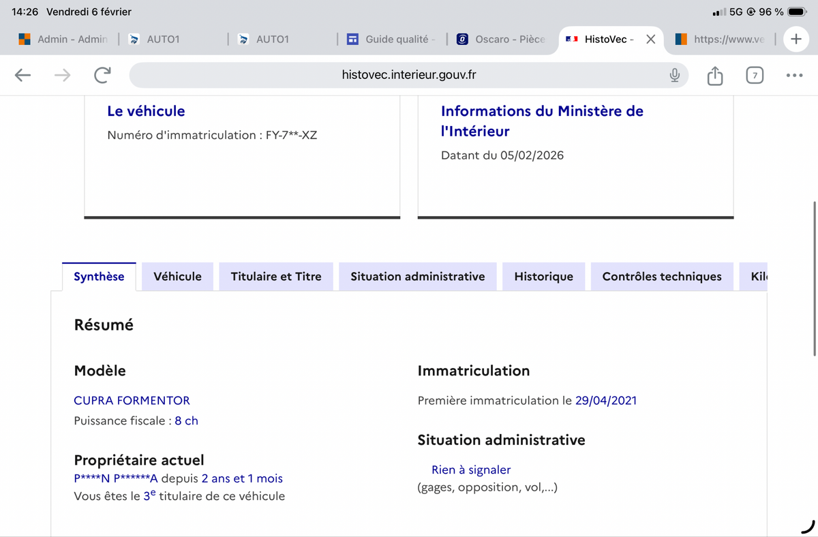Click the address bar URL field
The height and width of the screenshot is (537, 818).
(408, 75)
